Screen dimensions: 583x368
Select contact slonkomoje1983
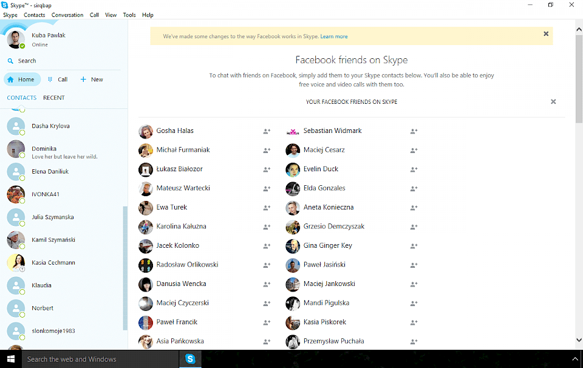(x=64, y=331)
